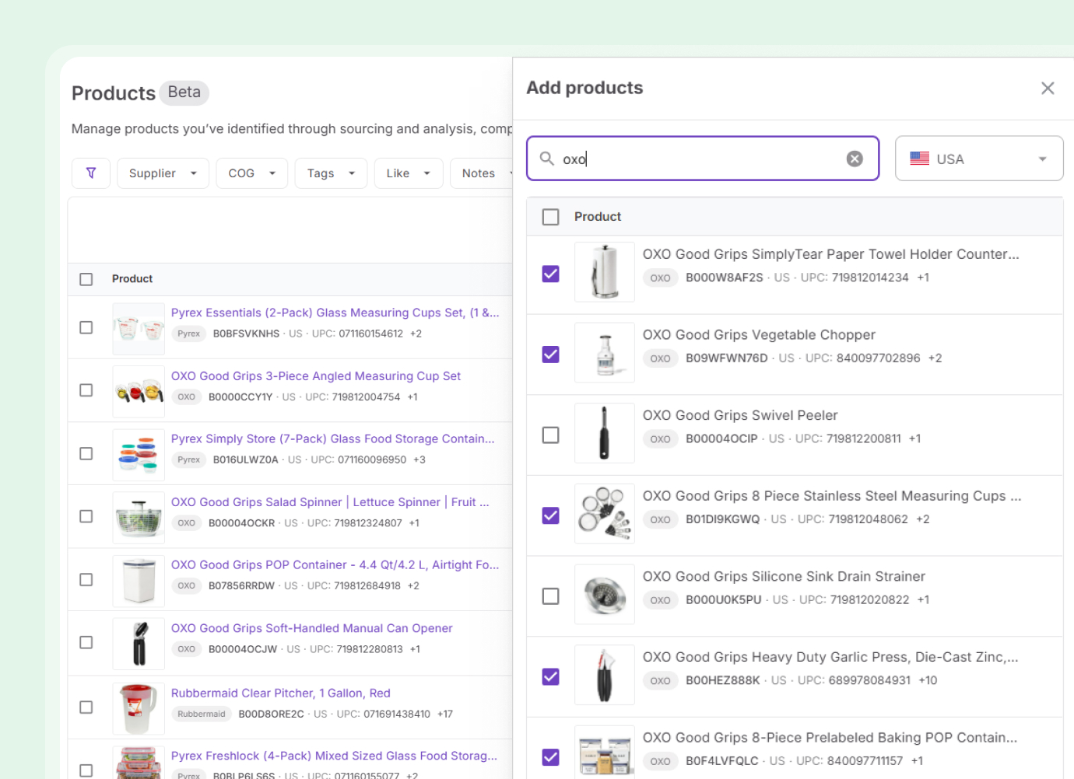Open the Rubbermaid Clear Pitcher product link
Image resolution: width=1074 pixels, height=779 pixels.
(280, 693)
